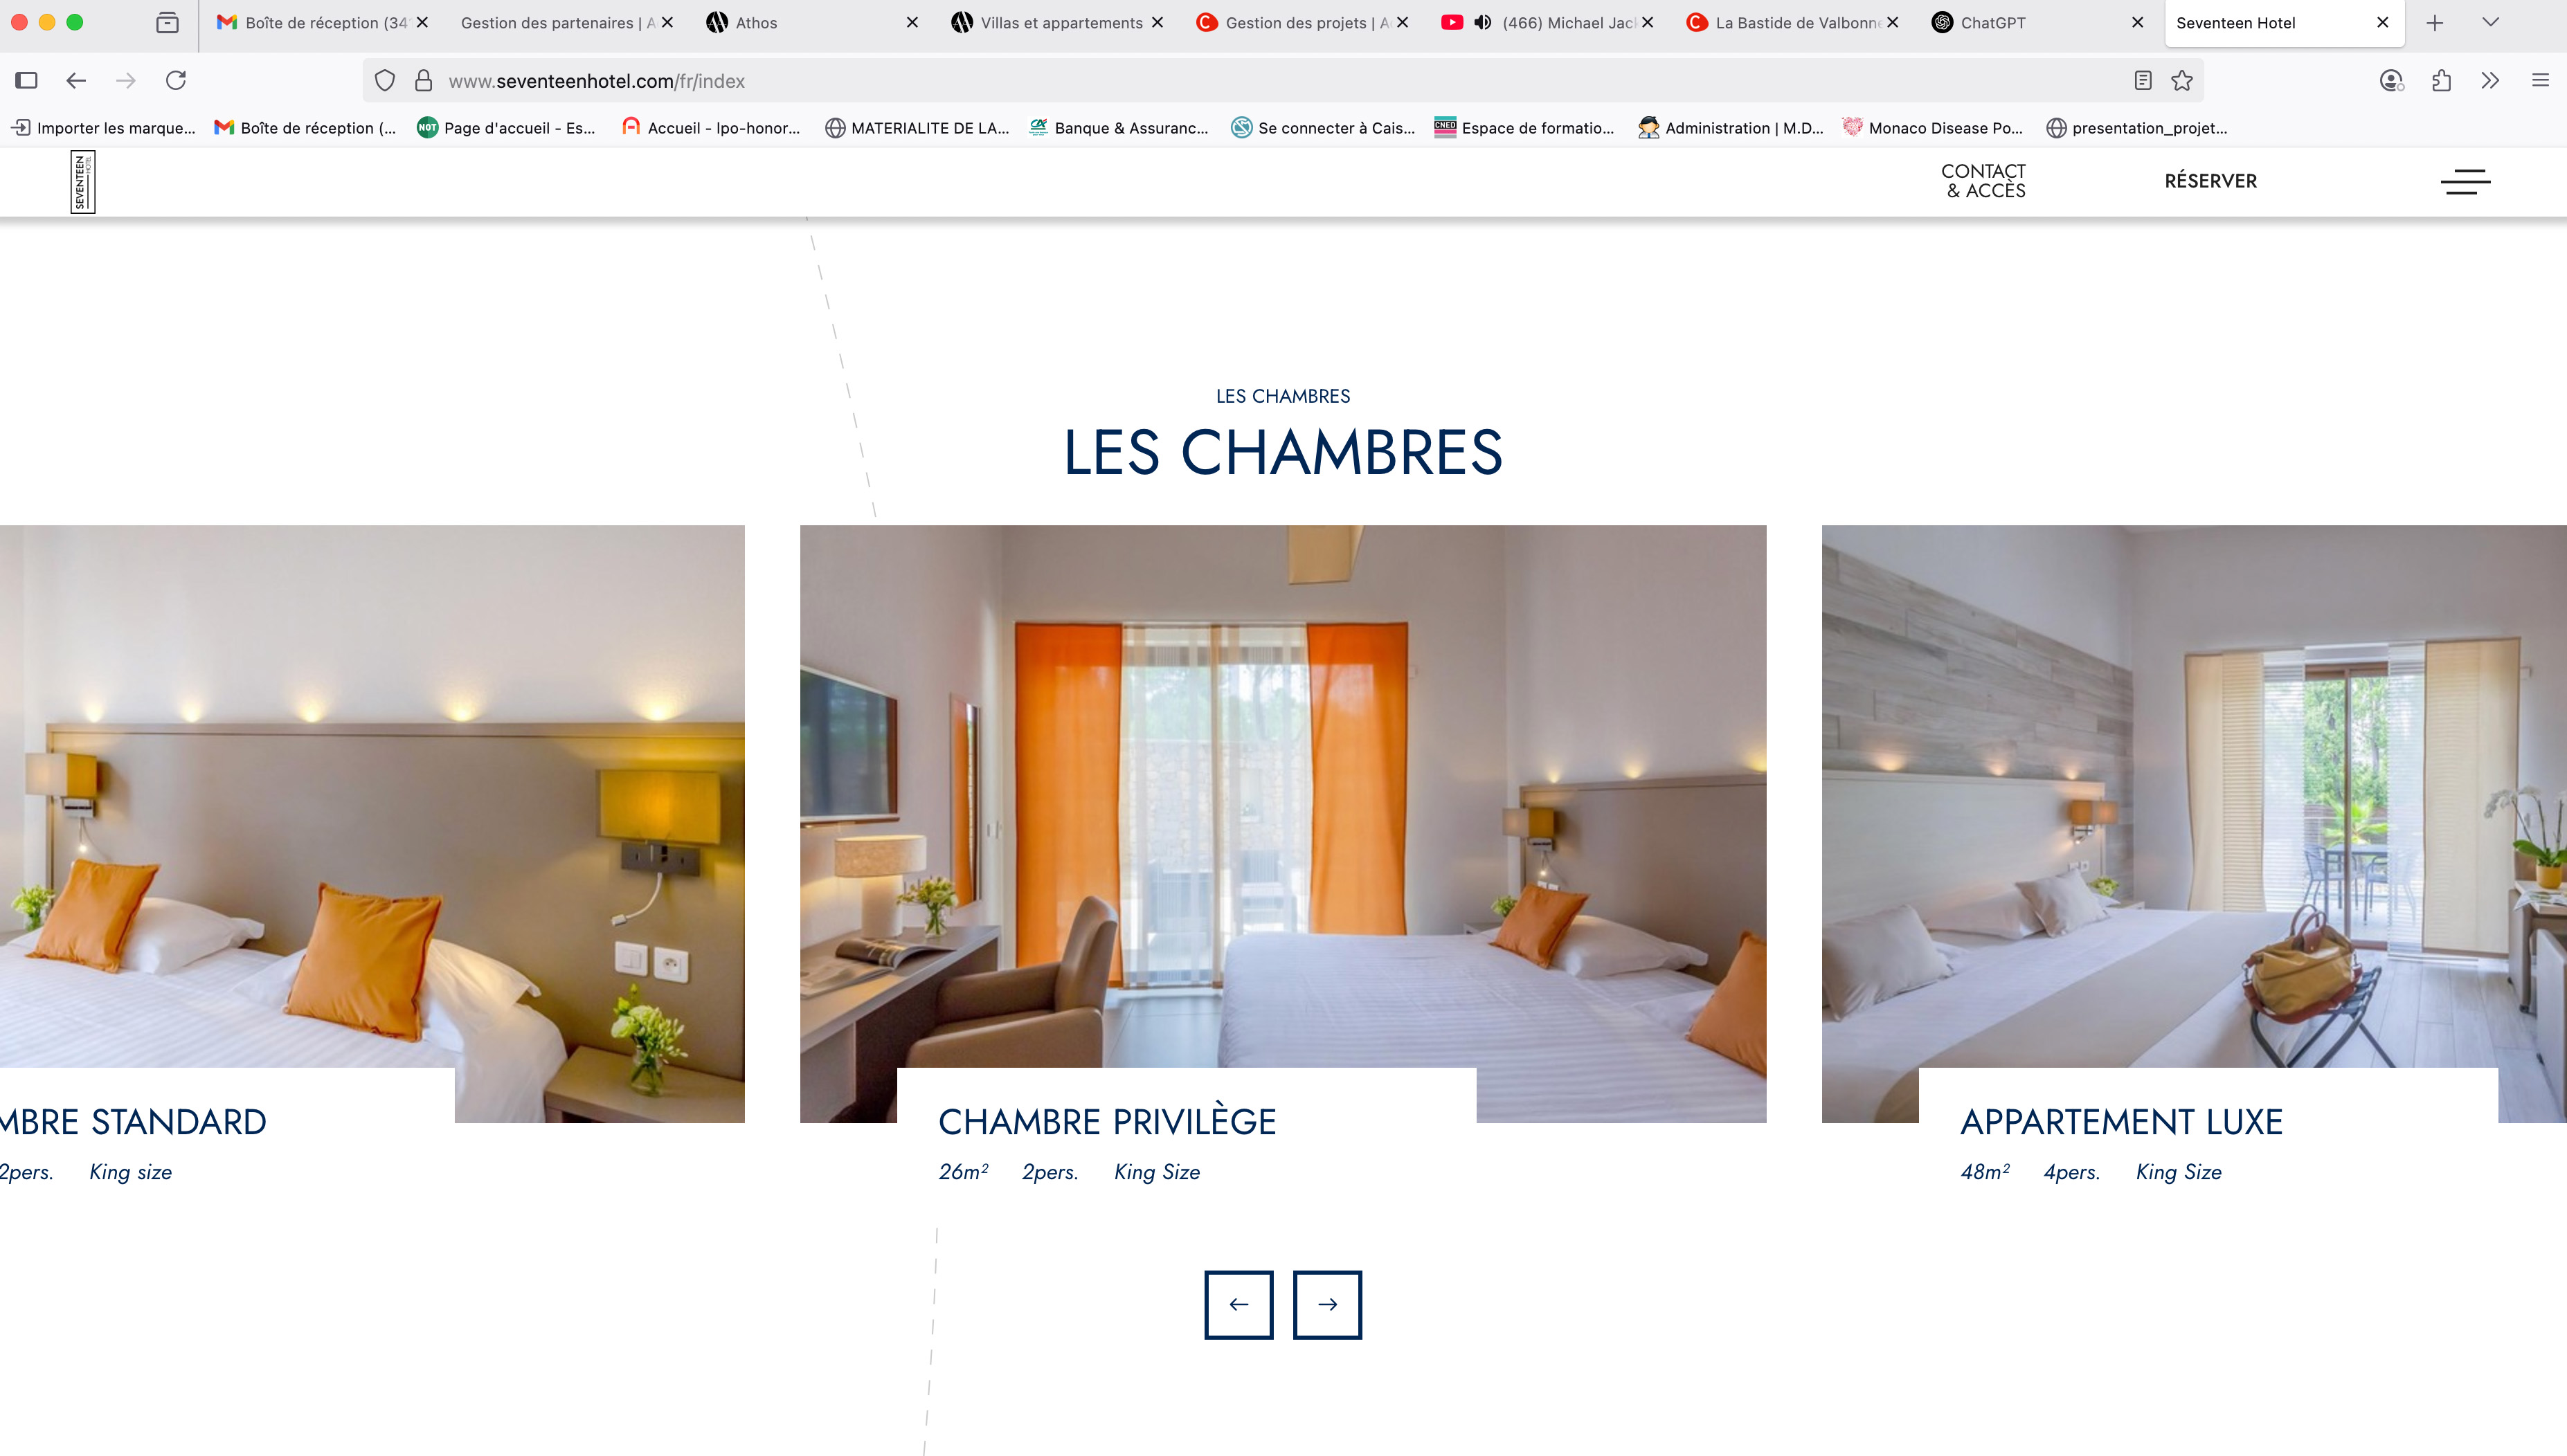The height and width of the screenshot is (1456, 2567).
Task: Switch to La Bastide de Valbonne tab
Action: (x=1792, y=22)
